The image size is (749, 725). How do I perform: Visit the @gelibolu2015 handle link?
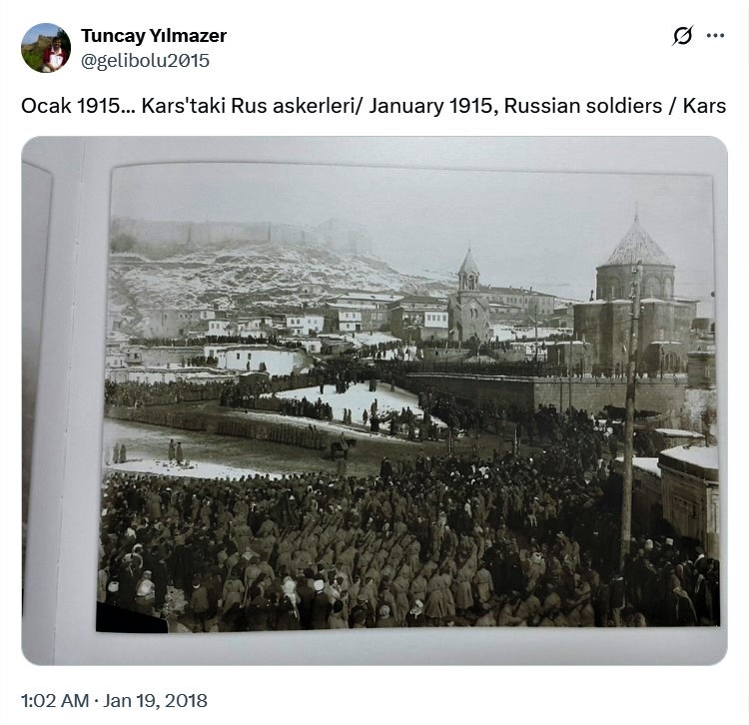pos(145,60)
